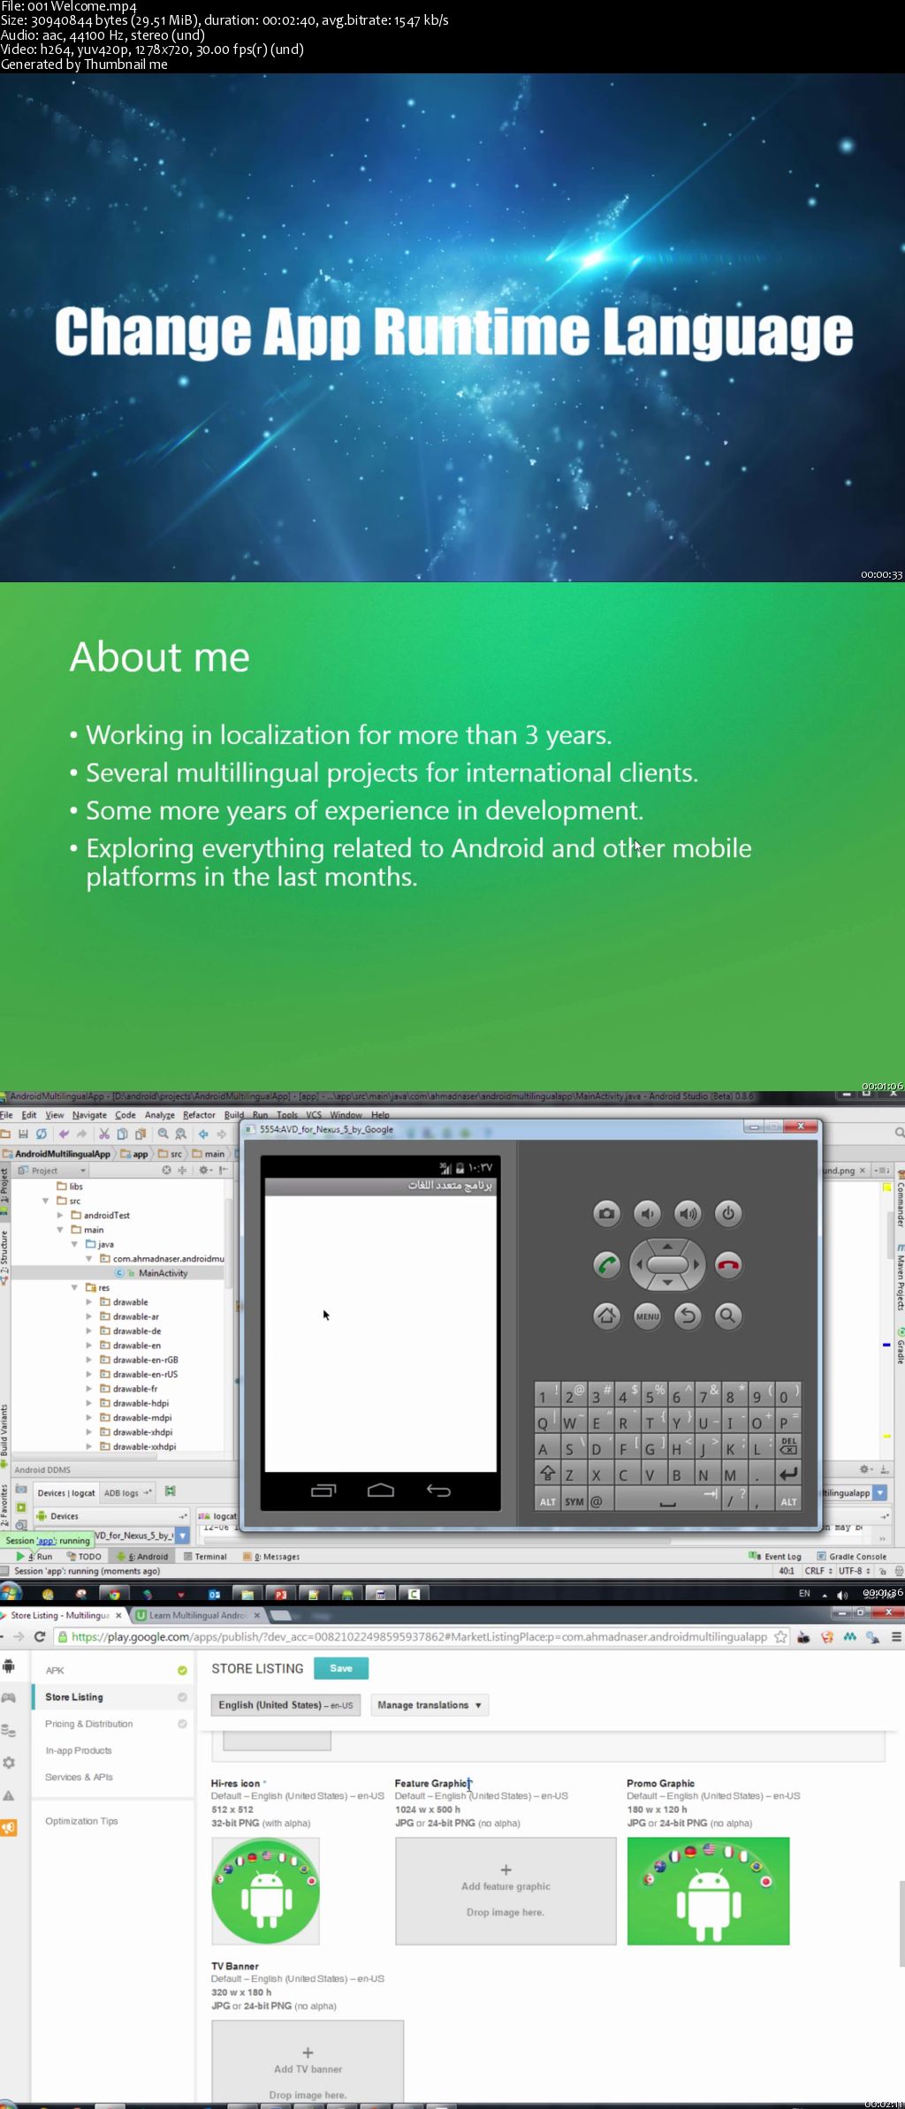Click the emulator D-pad center button
This screenshot has width=905, height=2109.
click(x=667, y=1265)
